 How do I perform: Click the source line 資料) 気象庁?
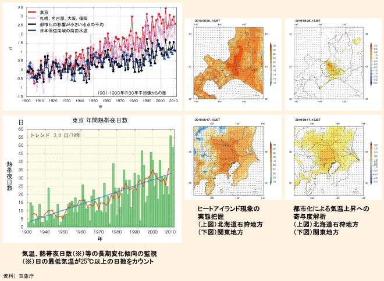(x=19, y=276)
